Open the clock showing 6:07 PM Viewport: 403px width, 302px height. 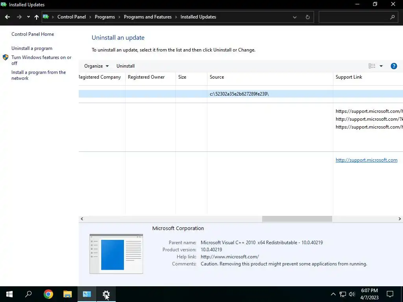[369, 294]
